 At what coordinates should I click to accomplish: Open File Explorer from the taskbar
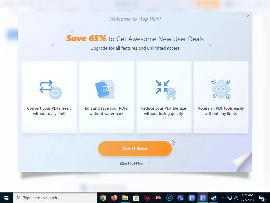click(125, 198)
